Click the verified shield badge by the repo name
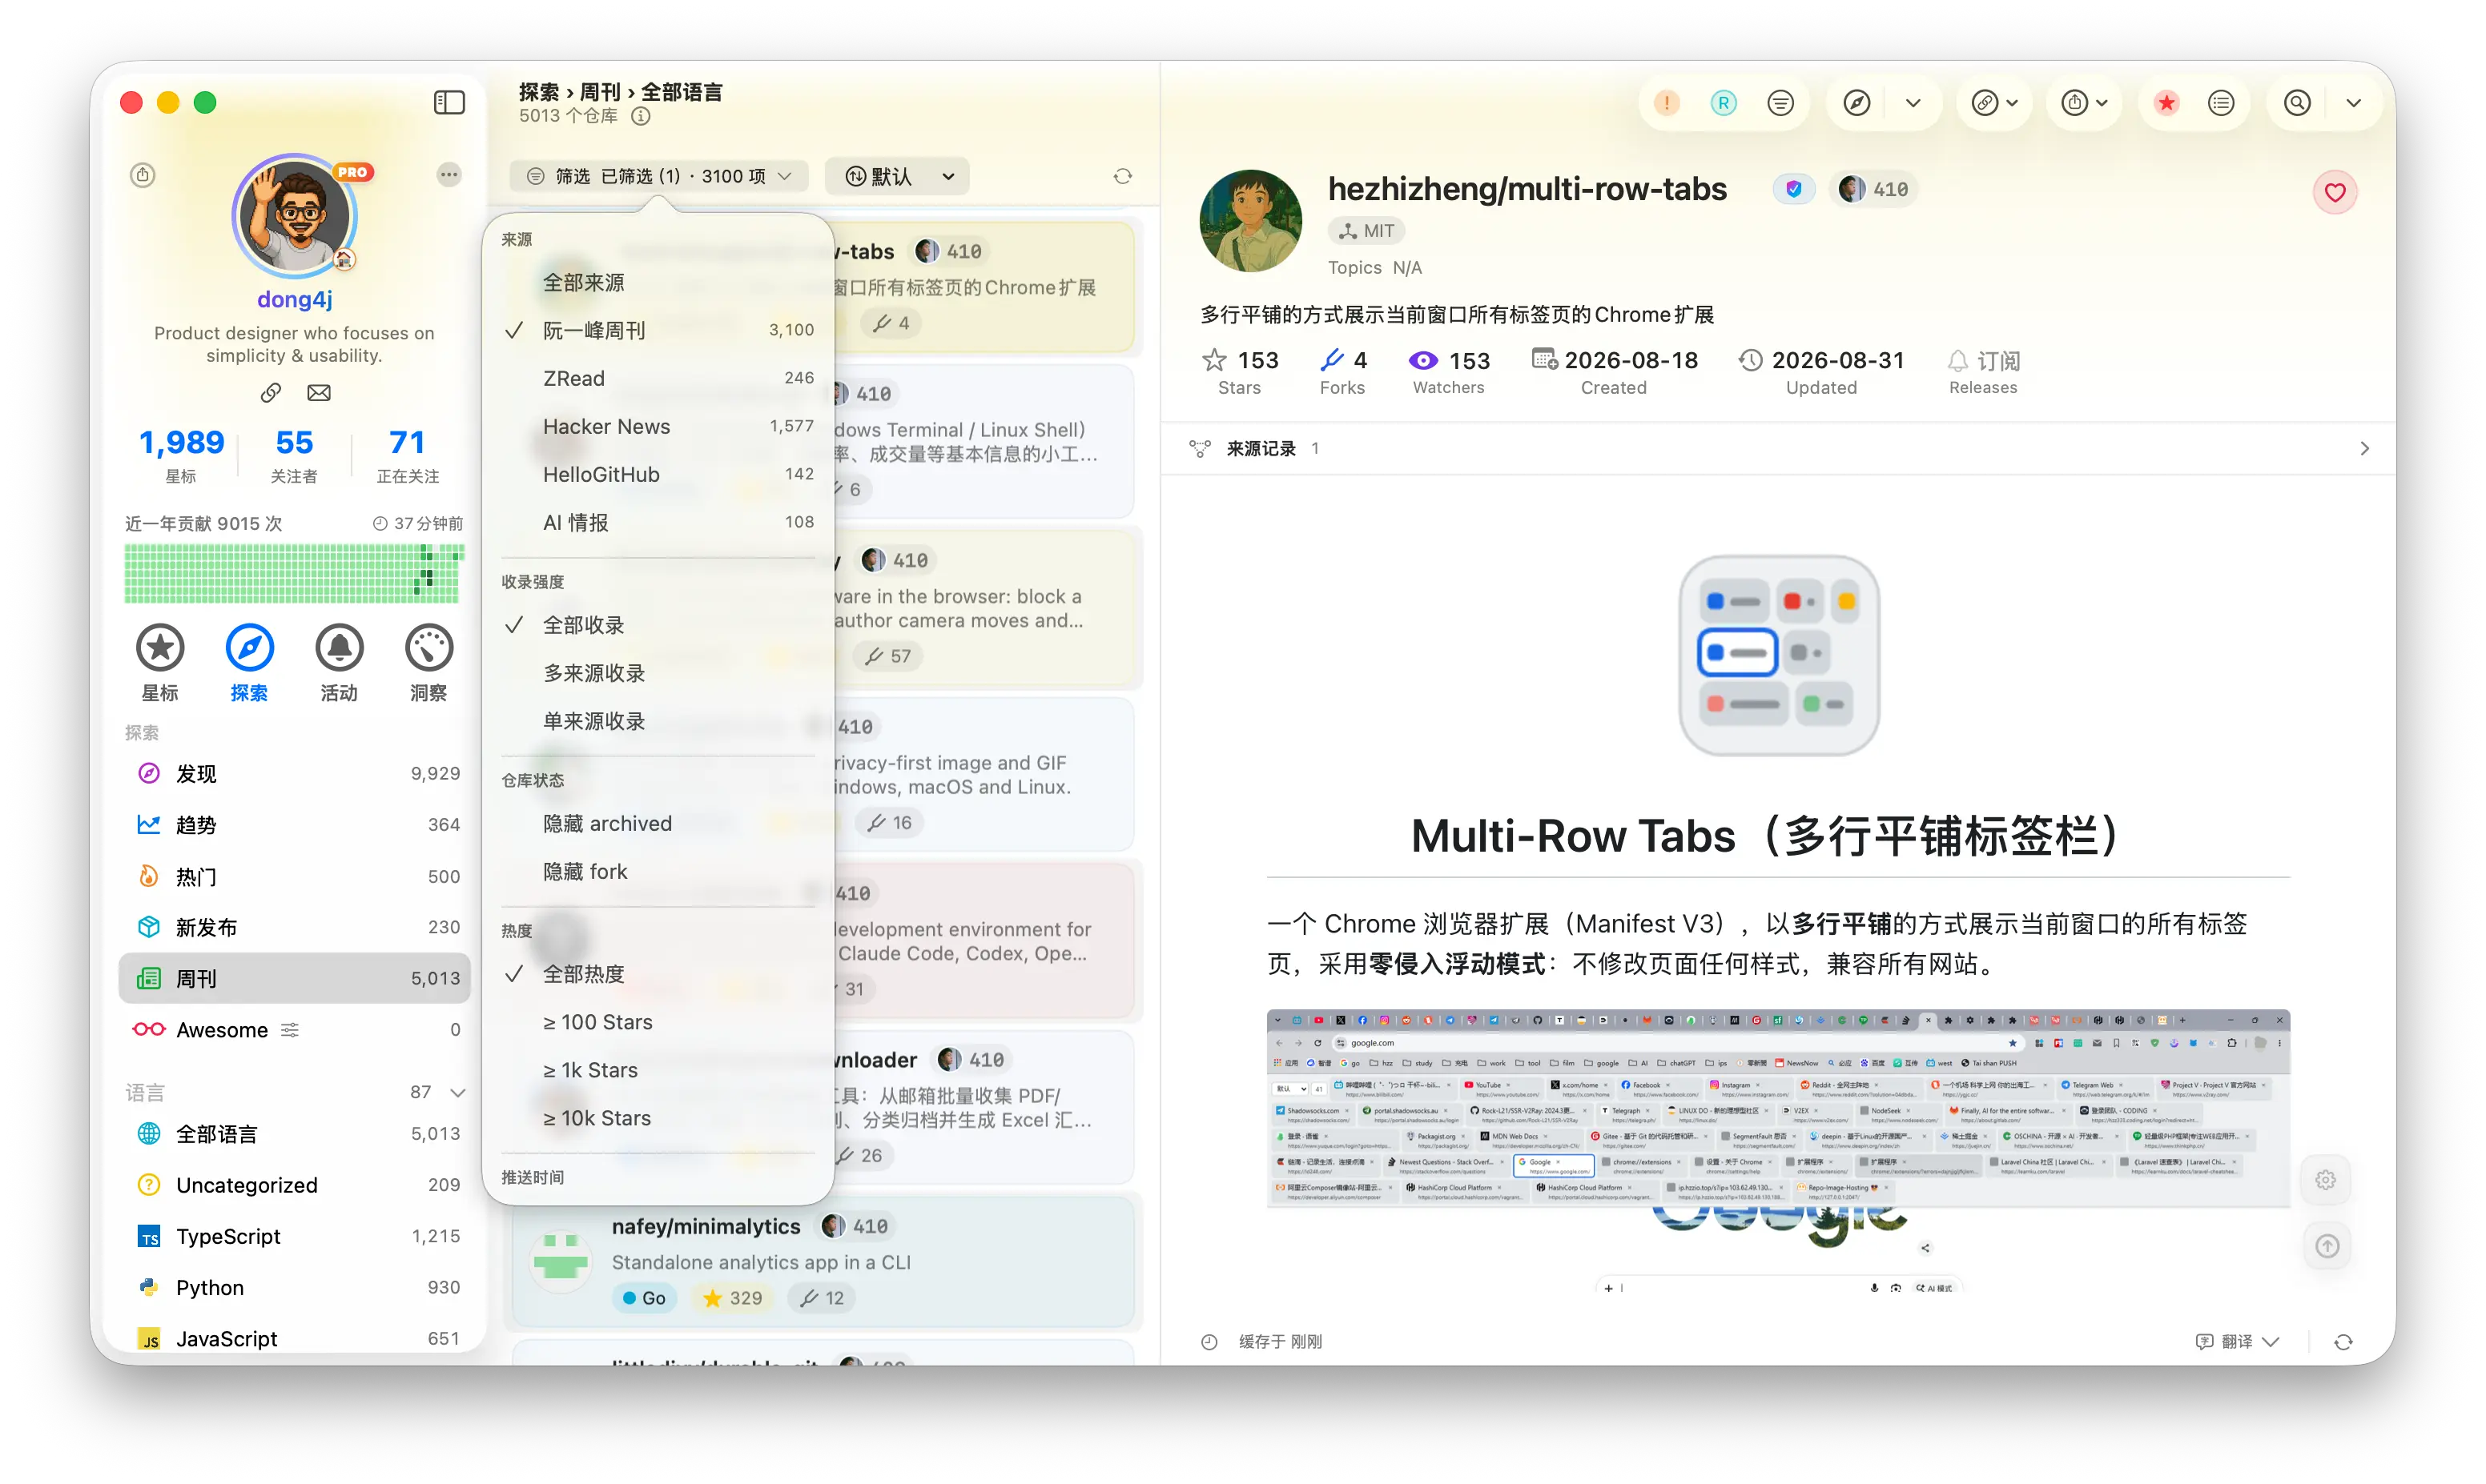Screen dimensions: 2486x1484 click(1794, 189)
